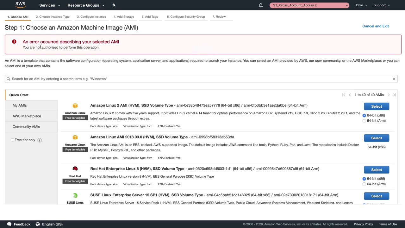Go to the next page of AMIs
The width and height of the screenshot is (405, 228).
[x=389, y=95]
